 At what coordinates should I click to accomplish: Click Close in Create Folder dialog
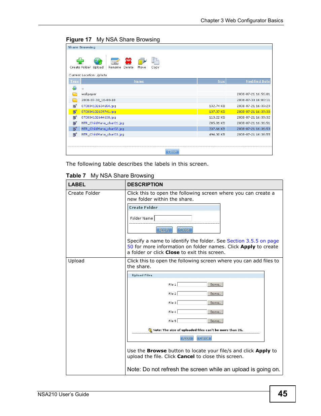[185, 230]
